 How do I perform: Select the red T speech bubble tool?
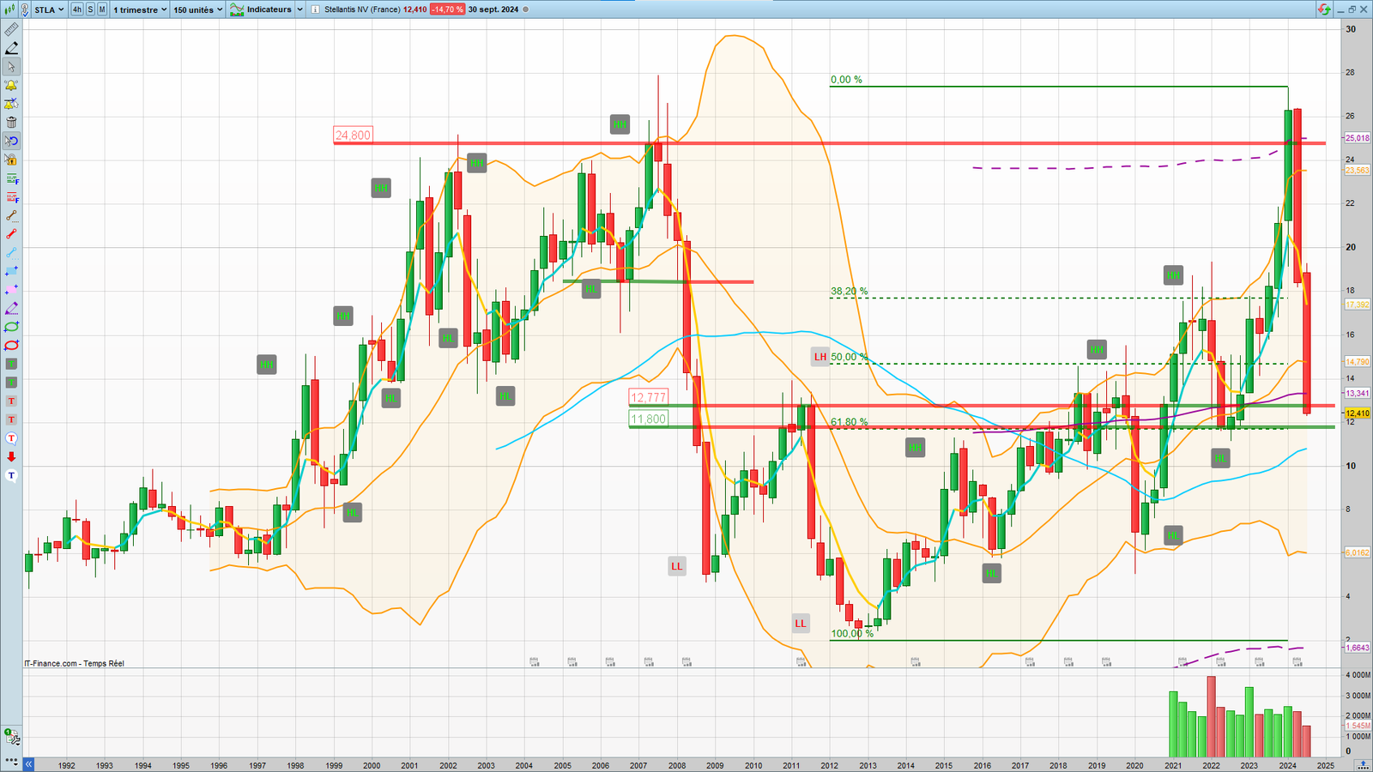pyautogui.click(x=11, y=438)
